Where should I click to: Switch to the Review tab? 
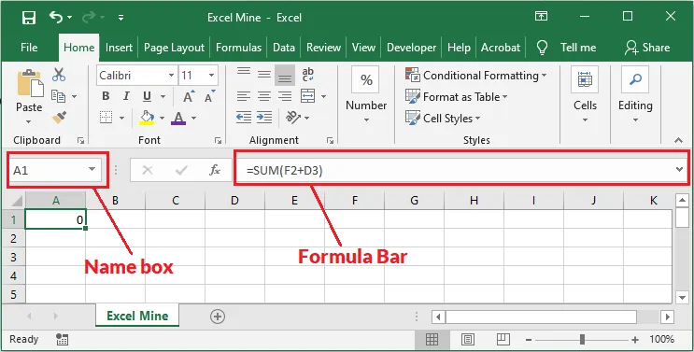[x=323, y=48]
